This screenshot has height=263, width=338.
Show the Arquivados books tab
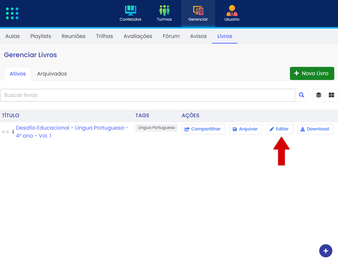pyautogui.click(x=52, y=74)
